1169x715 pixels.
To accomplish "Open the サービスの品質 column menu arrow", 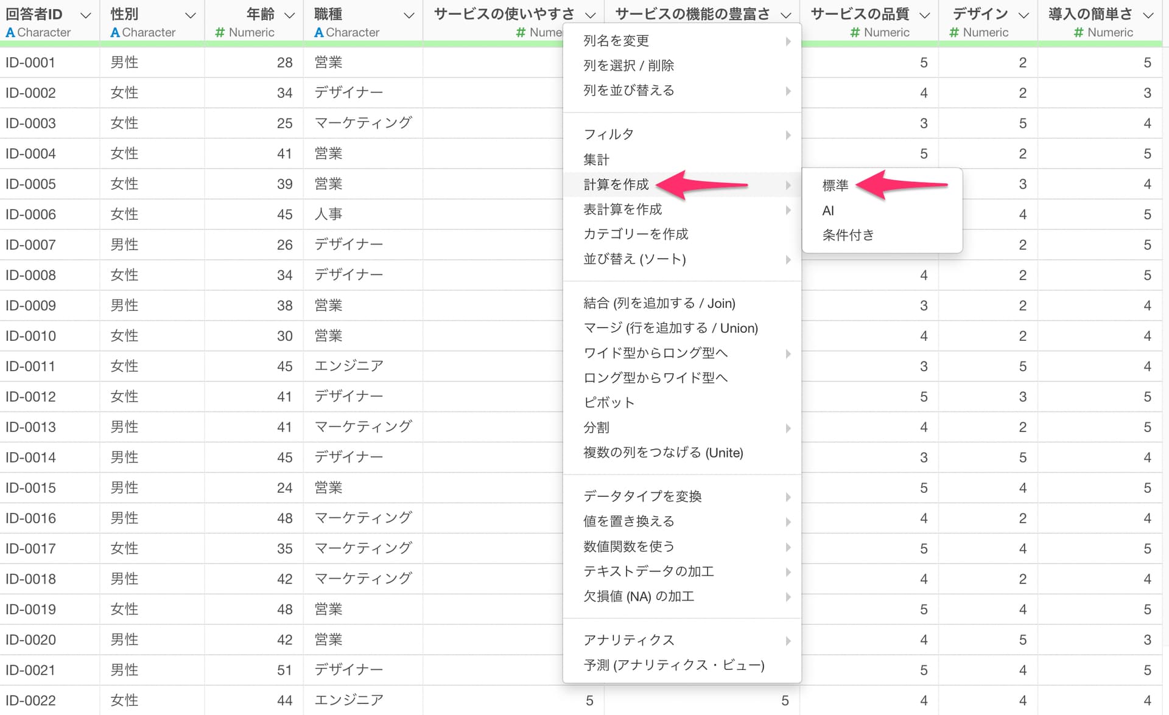I will click(925, 15).
